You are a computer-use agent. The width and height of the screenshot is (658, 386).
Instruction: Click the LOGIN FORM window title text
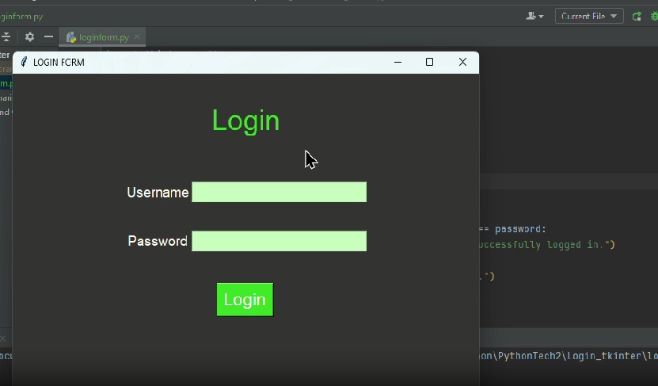coord(59,62)
